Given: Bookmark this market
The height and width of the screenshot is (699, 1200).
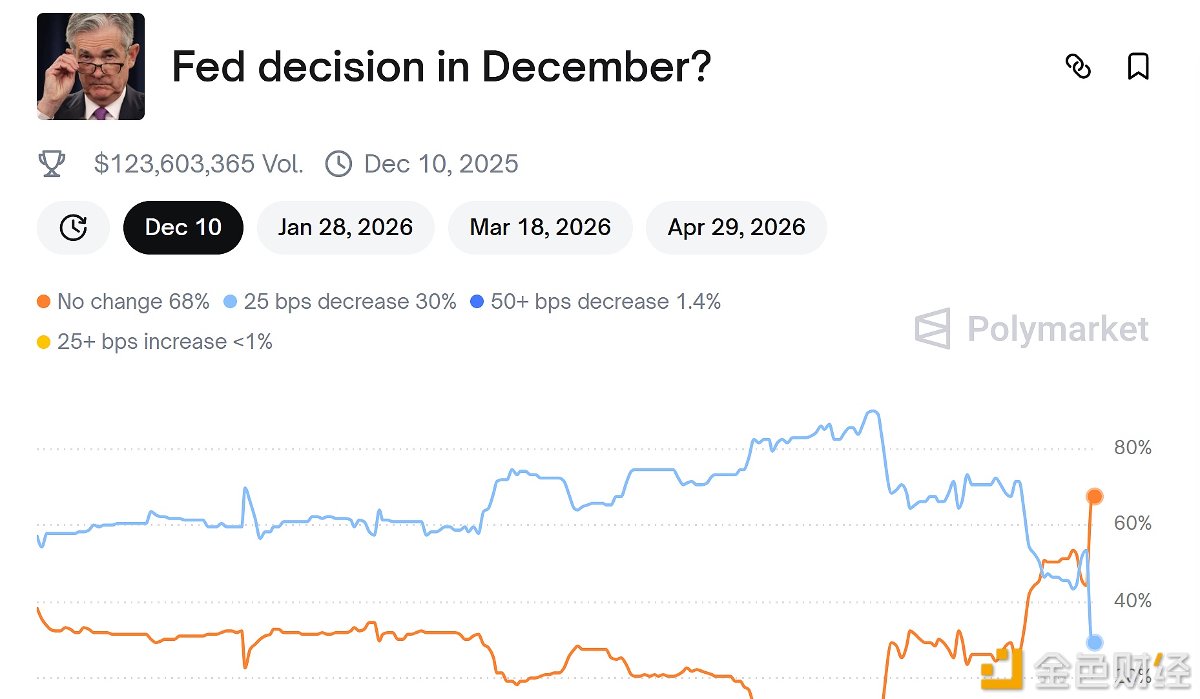Looking at the screenshot, I should (1139, 67).
